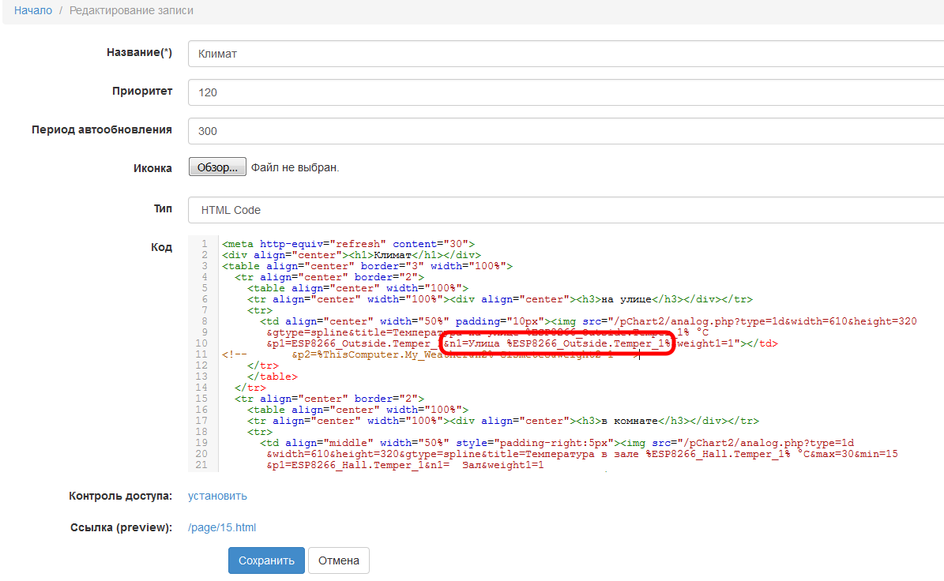Click the meta http-equiv line in code editor
The height and width of the screenshot is (581, 944).
click(348, 244)
